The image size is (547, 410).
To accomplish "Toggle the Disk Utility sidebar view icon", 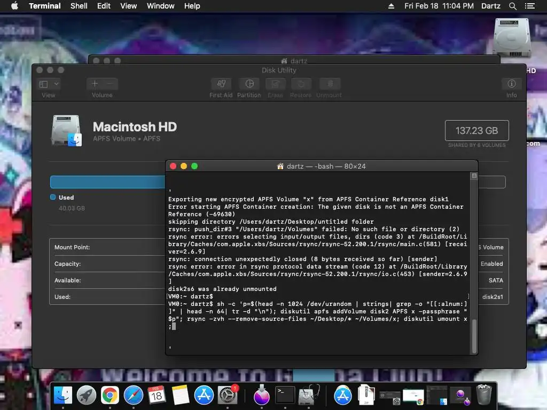I will pyautogui.click(x=44, y=84).
